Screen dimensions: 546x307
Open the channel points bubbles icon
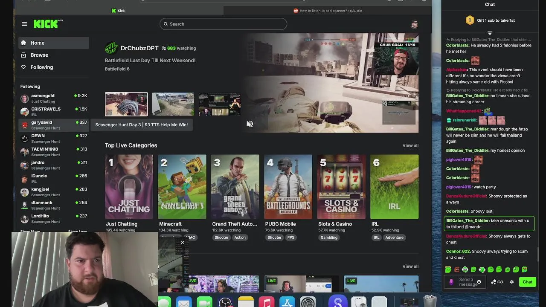(x=494, y=282)
